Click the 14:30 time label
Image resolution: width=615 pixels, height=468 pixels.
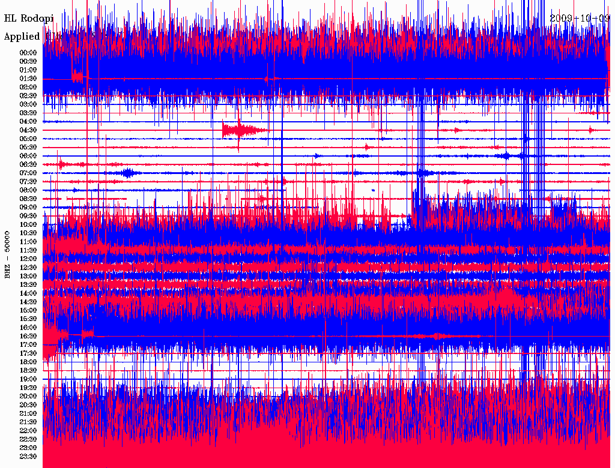click(28, 302)
